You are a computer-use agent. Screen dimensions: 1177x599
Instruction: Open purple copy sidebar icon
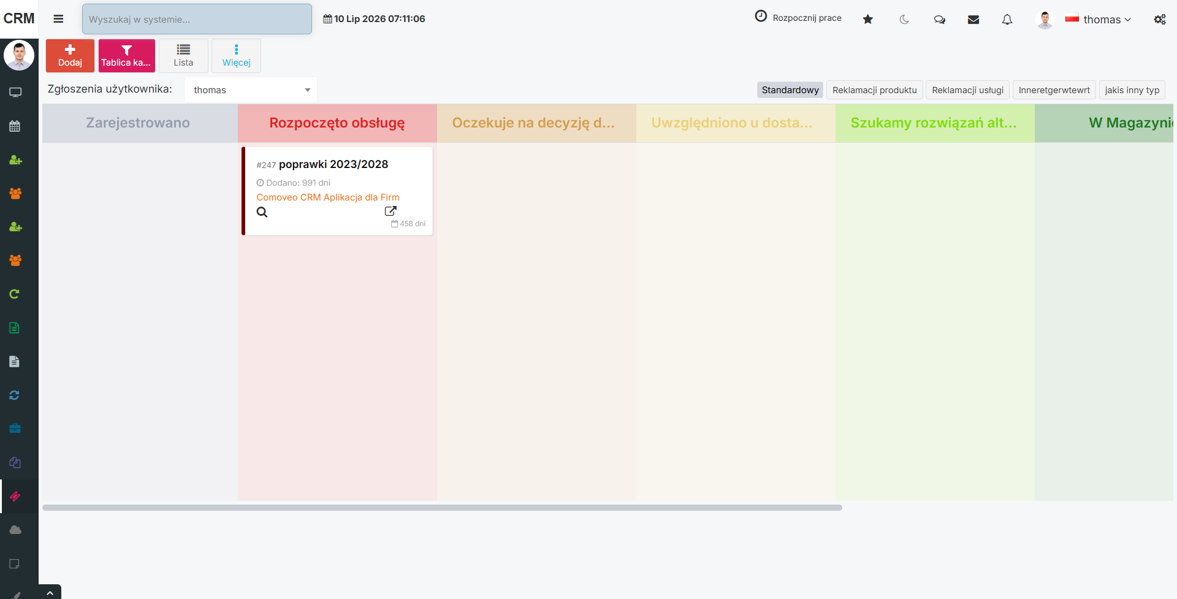pyautogui.click(x=15, y=463)
